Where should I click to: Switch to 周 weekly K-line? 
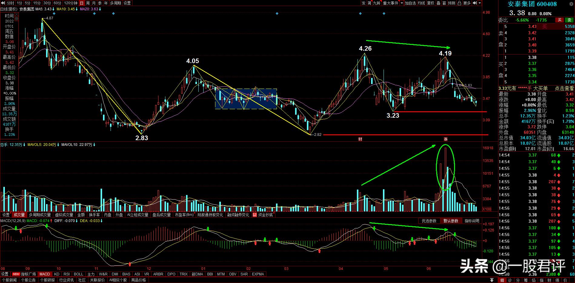click(88, 3)
